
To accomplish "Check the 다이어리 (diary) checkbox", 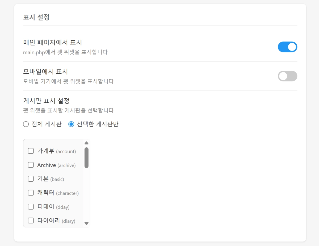I will pyautogui.click(x=31, y=220).
